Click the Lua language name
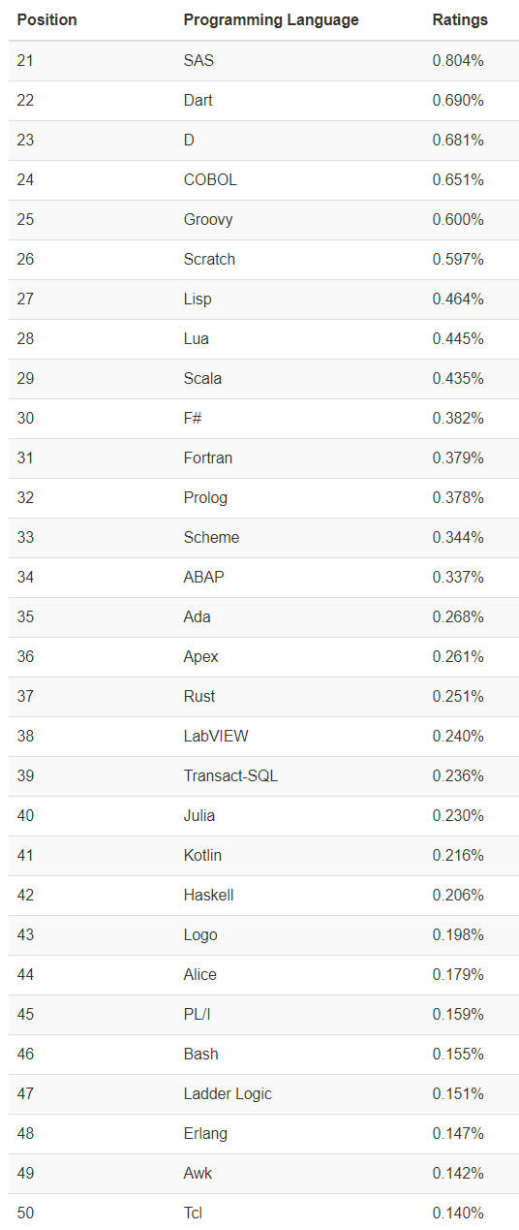This screenshot has height=1230, width=519. click(x=197, y=338)
